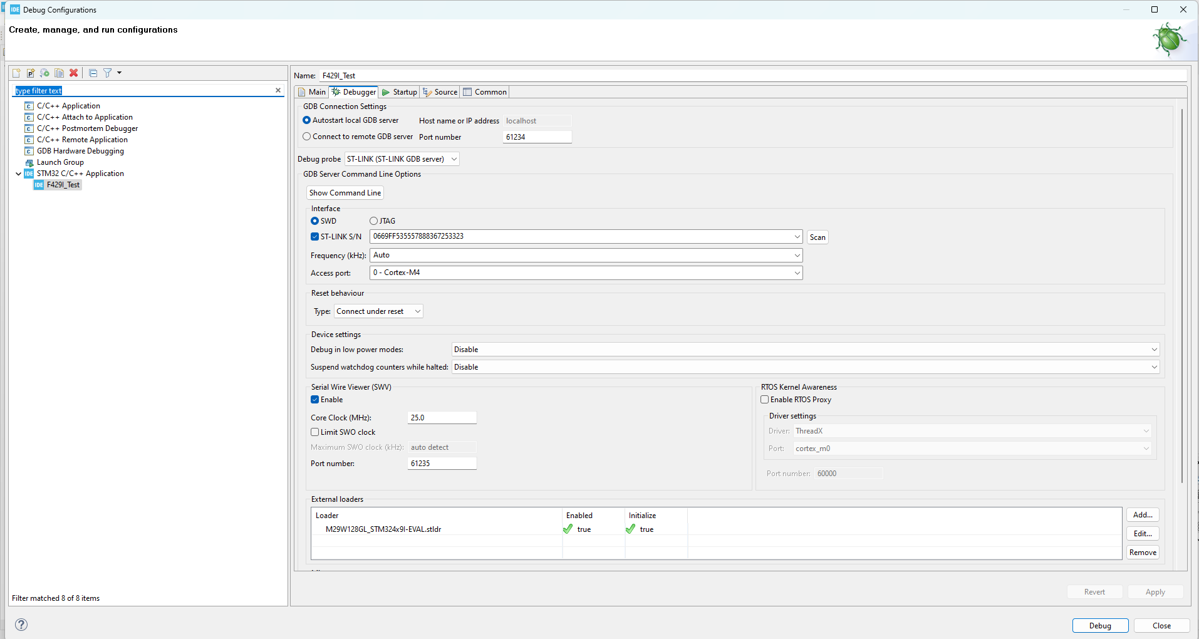This screenshot has height=639, width=1199.
Task: Open the Reset behaviour Type dropdown
Action: tap(378, 311)
